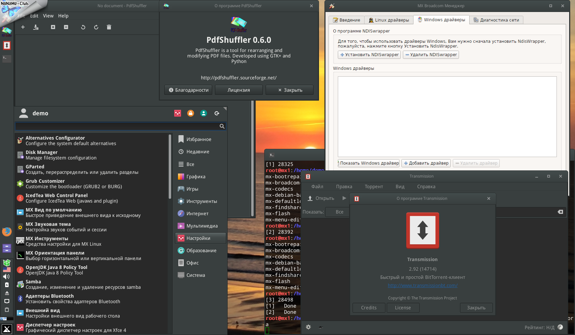This screenshot has width=575, height=335.
Task: Click the 'Лицензия' button in PdfShuffler dialog
Action: click(239, 90)
